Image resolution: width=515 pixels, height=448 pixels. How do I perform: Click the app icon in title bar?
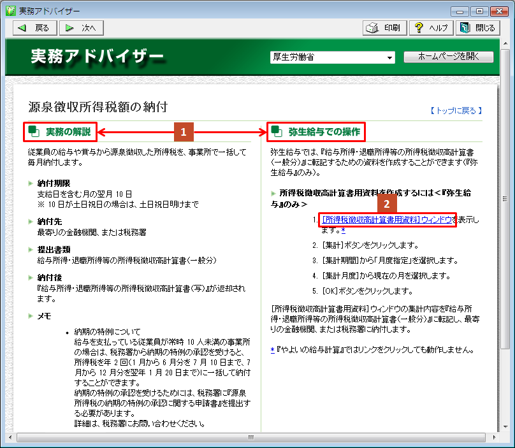[x=10, y=11]
